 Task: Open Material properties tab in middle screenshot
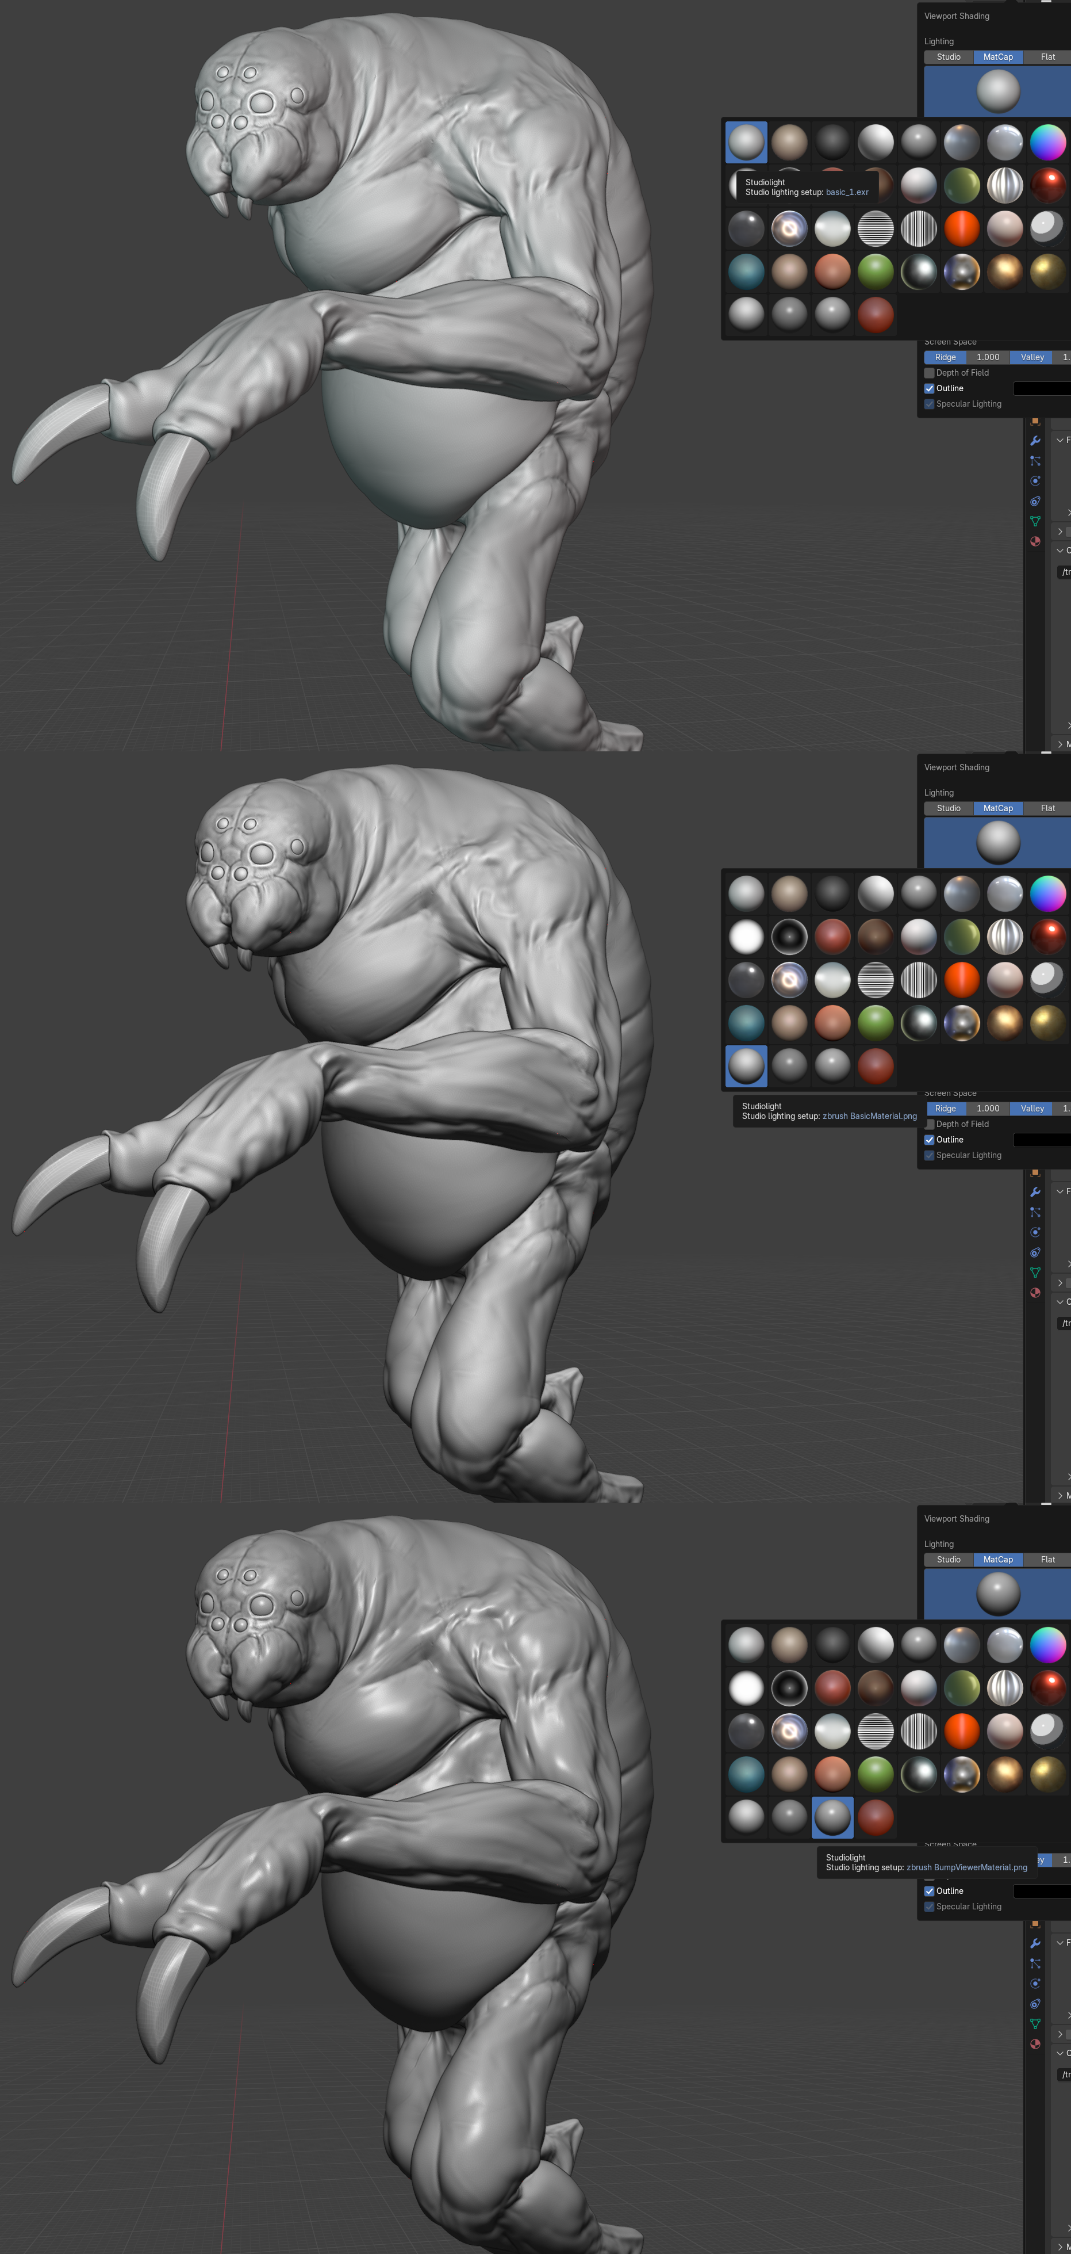(x=1035, y=1293)
